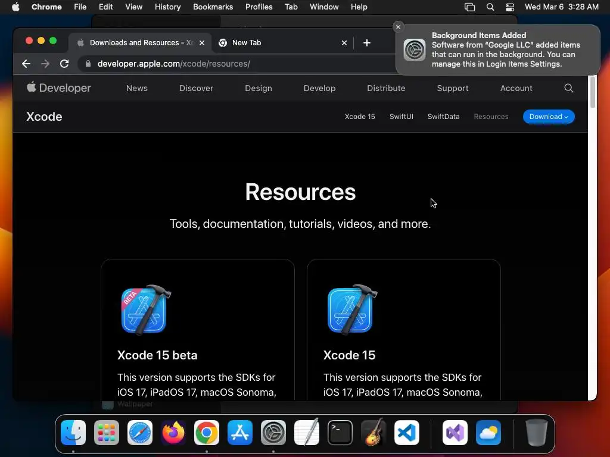Screen dimensions: 610x457
Task: Open Finder from the Dock
Action: [x=73, y=433]
